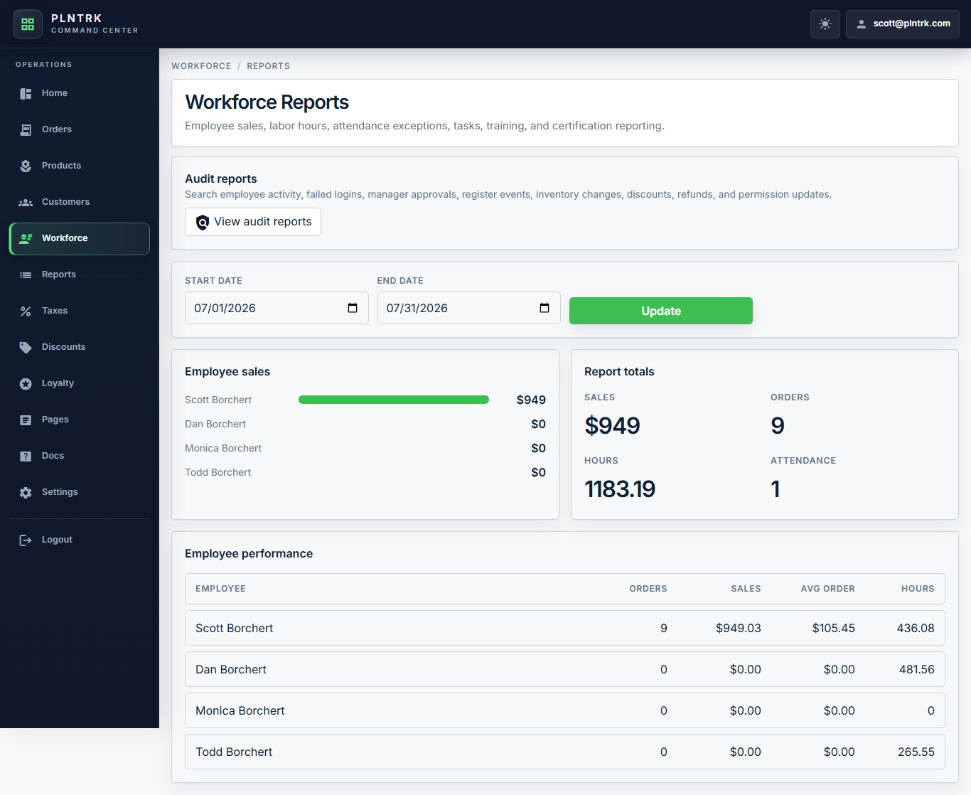
Task: Select the Discounts tag icon
Action: [26, 348]
